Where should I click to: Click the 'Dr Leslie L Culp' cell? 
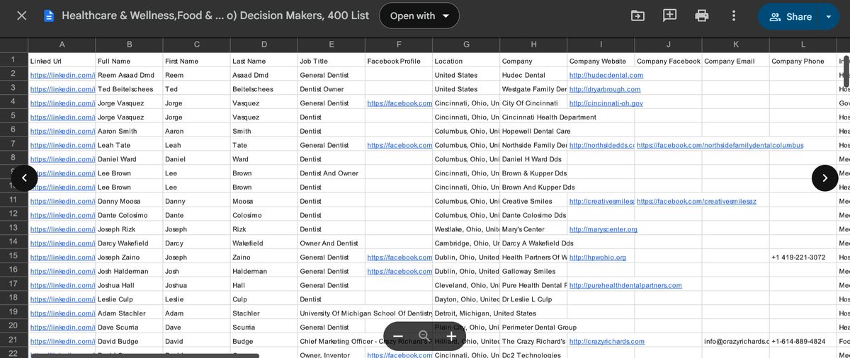(533, 299)
